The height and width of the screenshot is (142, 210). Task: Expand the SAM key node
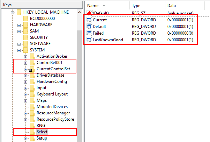[19, 31]
